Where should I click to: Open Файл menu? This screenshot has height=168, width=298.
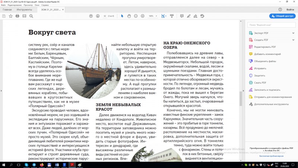click(x=3, y=5)
